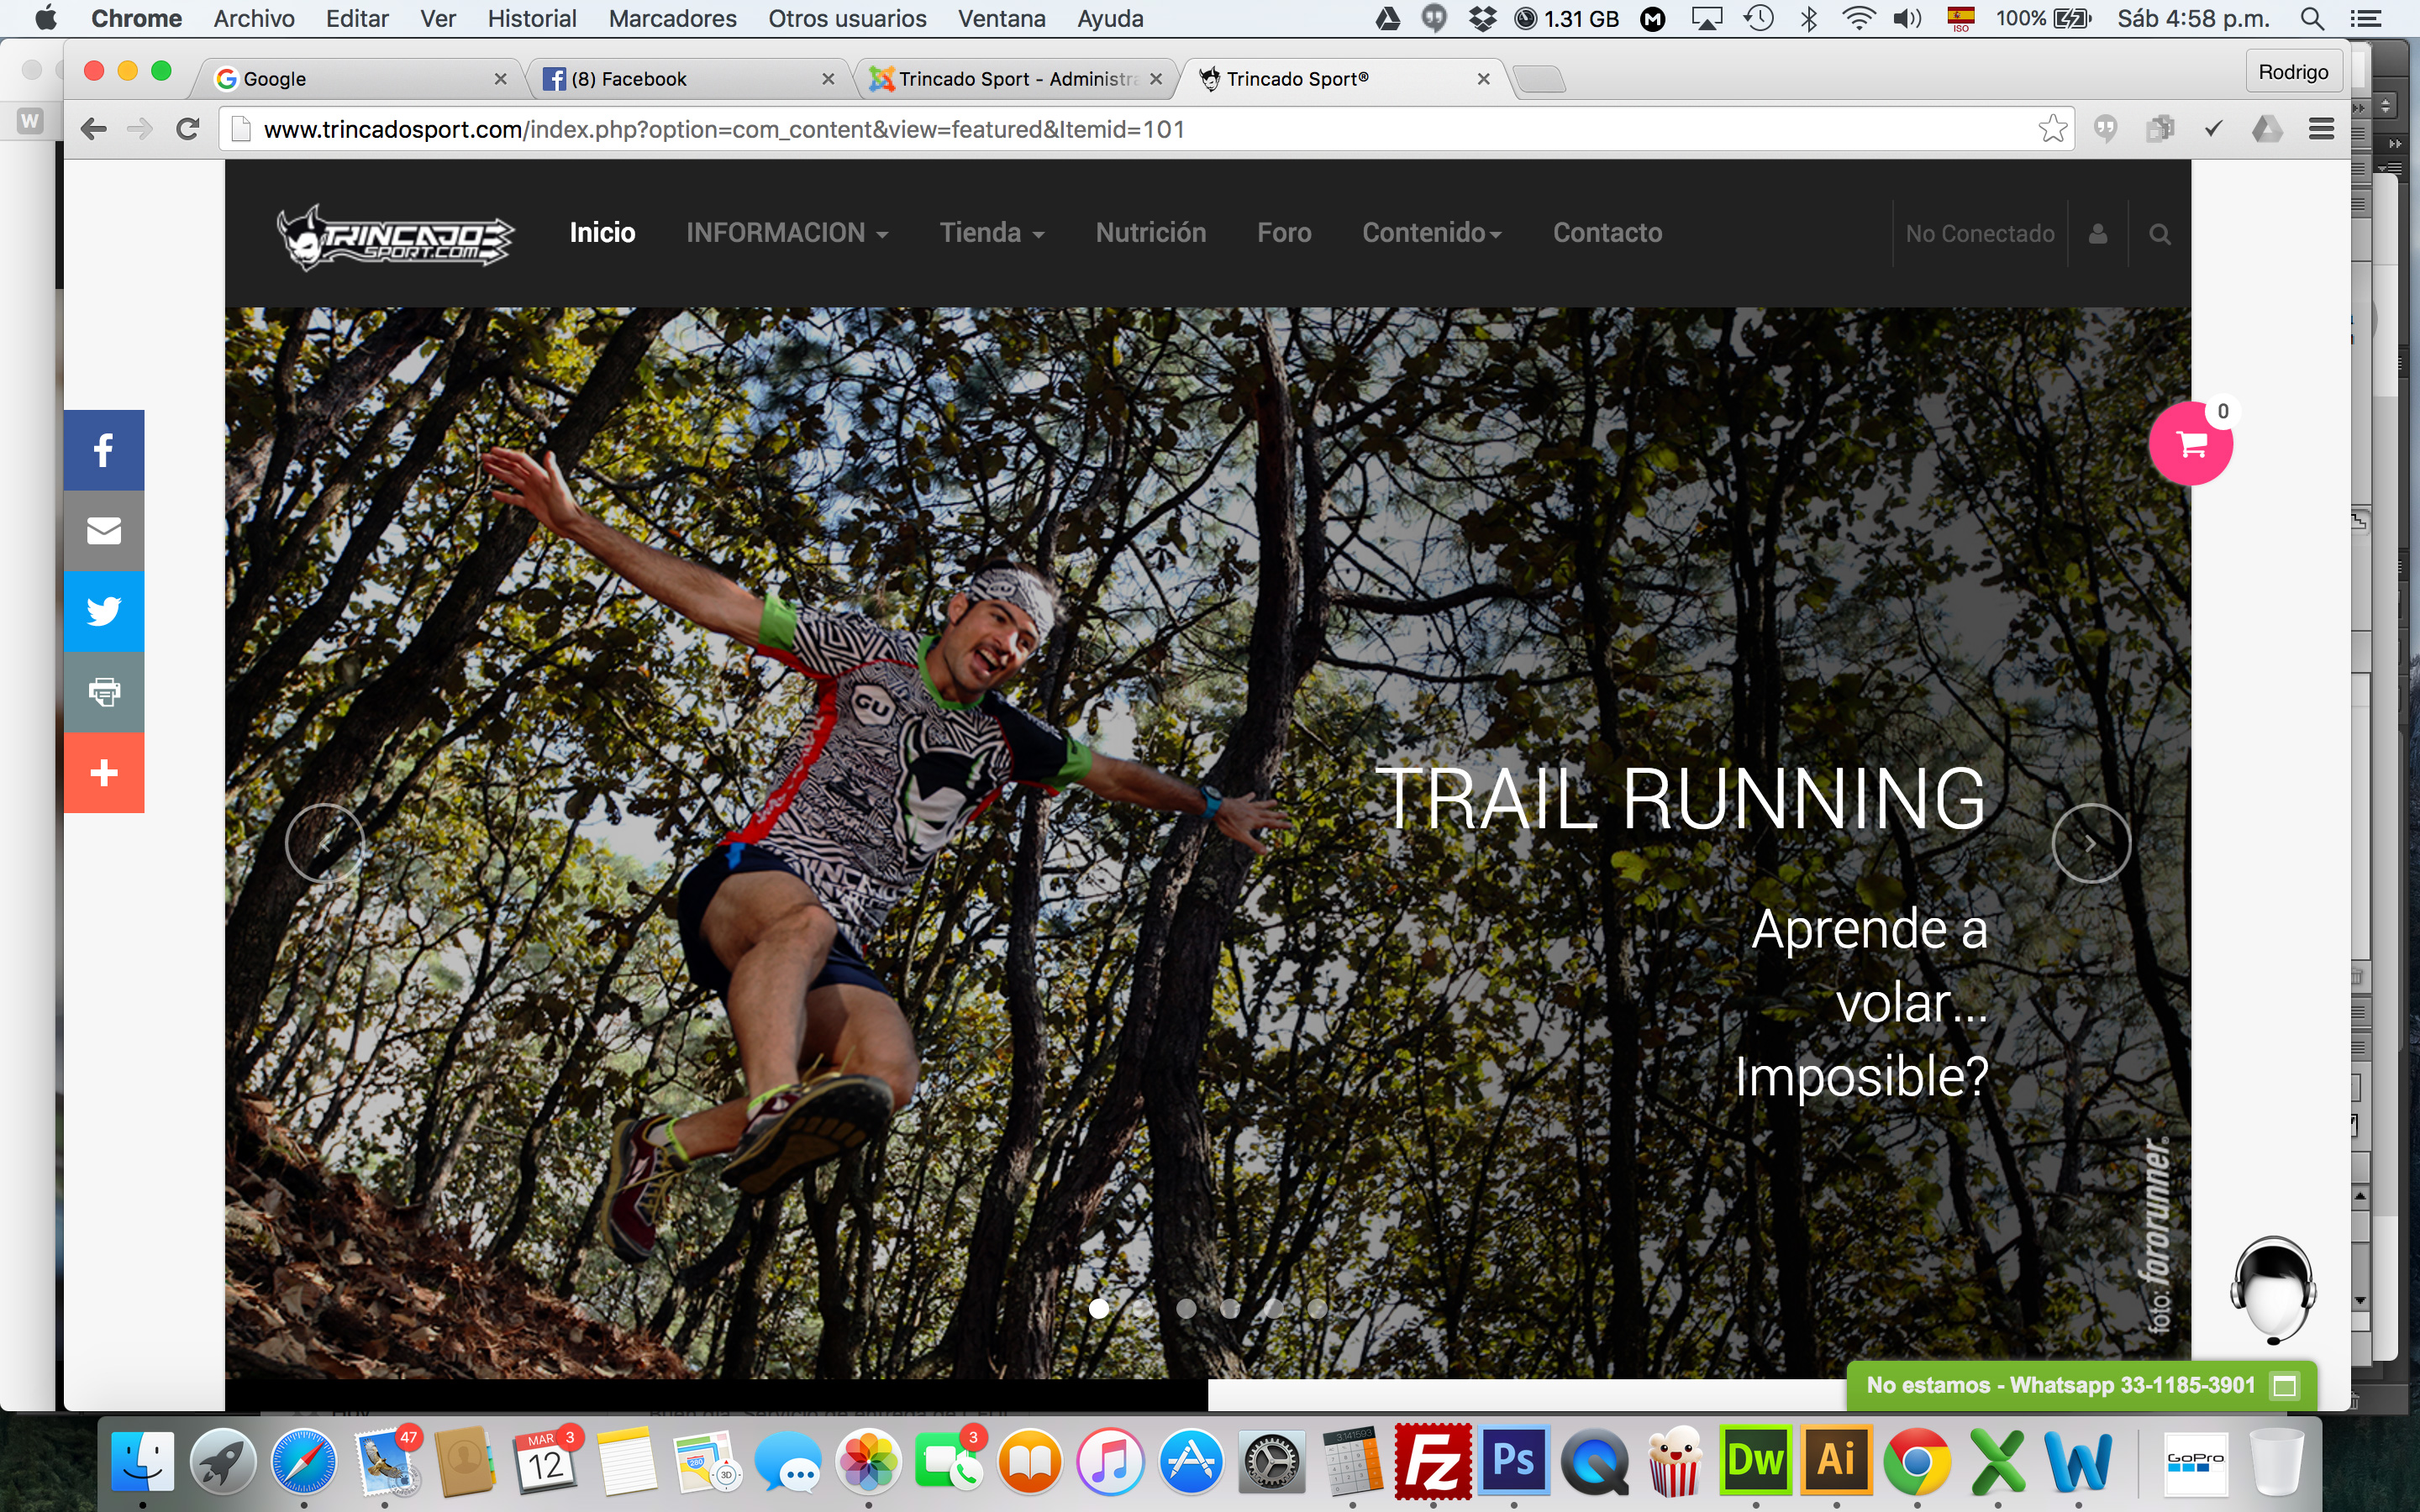
Task: Click the Facebook share sidebar icon
Action: pyautogui.click(x=103, y=450)
